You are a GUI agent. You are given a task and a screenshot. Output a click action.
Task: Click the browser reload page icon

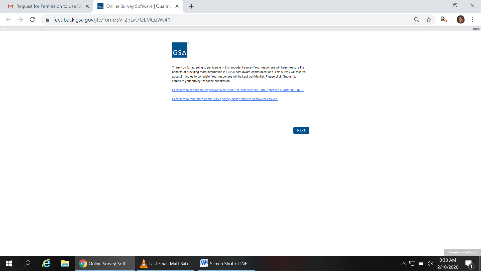[x=32, y=20]
